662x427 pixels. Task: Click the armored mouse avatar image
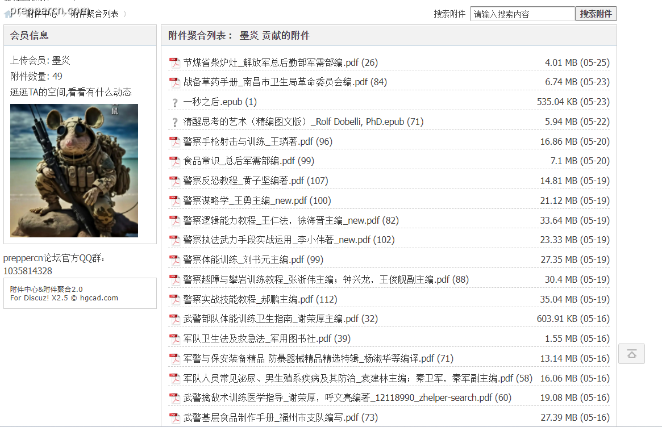tap(74, 170)
